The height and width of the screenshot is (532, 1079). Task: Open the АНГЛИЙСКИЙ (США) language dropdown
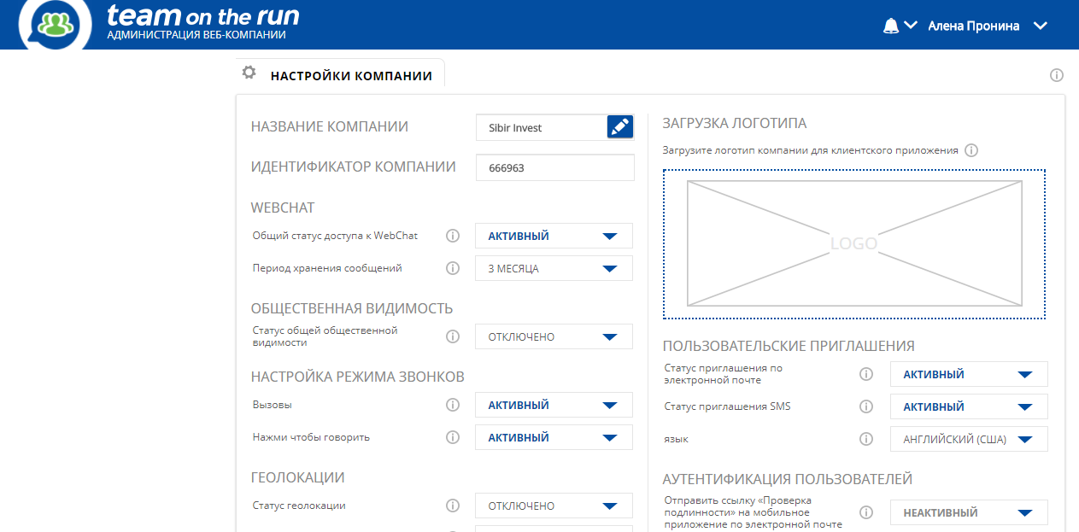969,439
